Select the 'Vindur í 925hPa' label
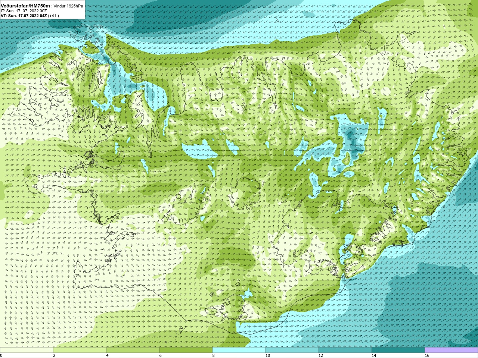Viewport: 478px width, 358px height. pos(68,6)
